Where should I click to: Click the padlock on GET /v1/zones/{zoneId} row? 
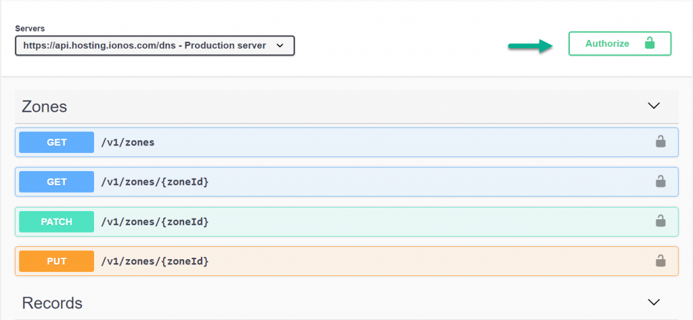pyautogui.click(x=660, y=181)
